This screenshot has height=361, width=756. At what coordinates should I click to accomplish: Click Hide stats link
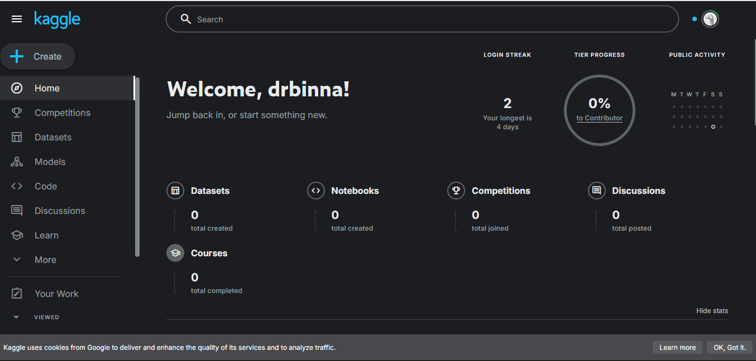tap(712, 311)
